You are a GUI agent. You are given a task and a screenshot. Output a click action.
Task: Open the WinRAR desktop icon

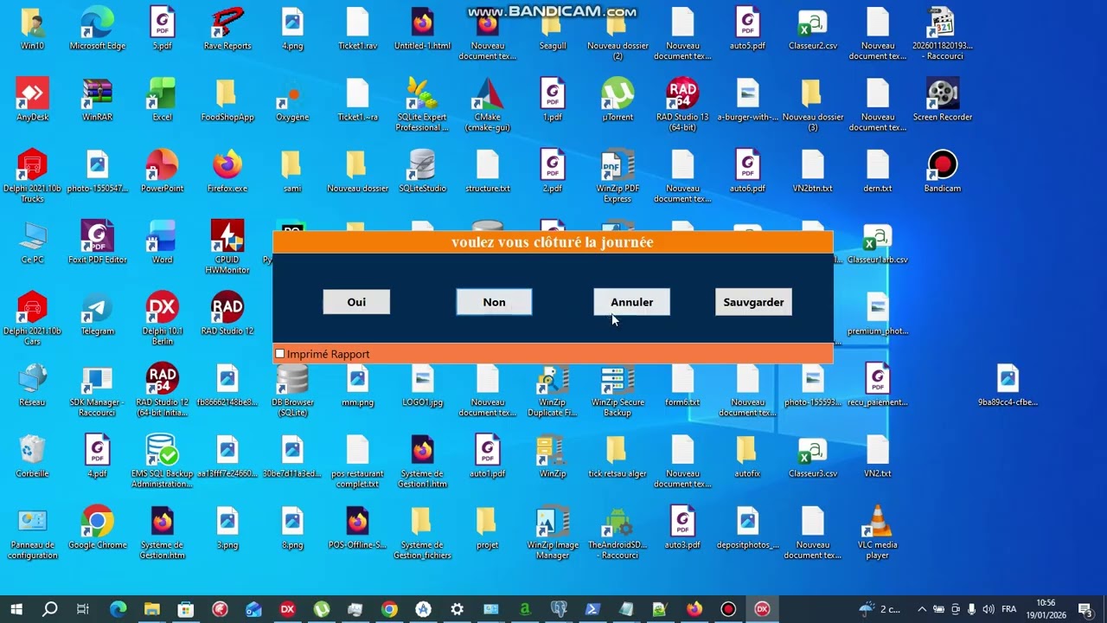pos(97,100)
